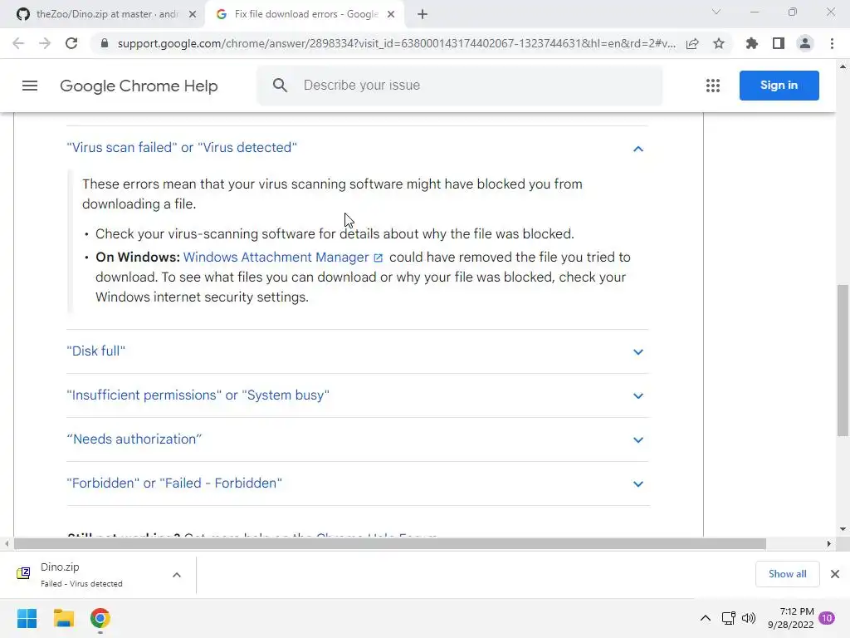Click Show all downloads button
Image resolution: width=850 pixels, height=638 pixels.
click(x=787, y=574)
